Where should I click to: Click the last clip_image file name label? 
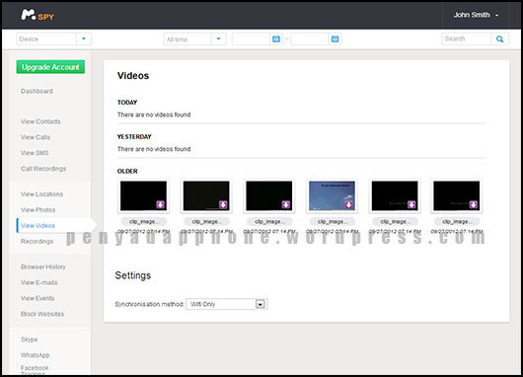point(457,221)
